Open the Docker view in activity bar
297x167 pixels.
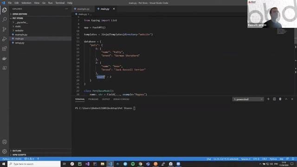pos(4,58)
